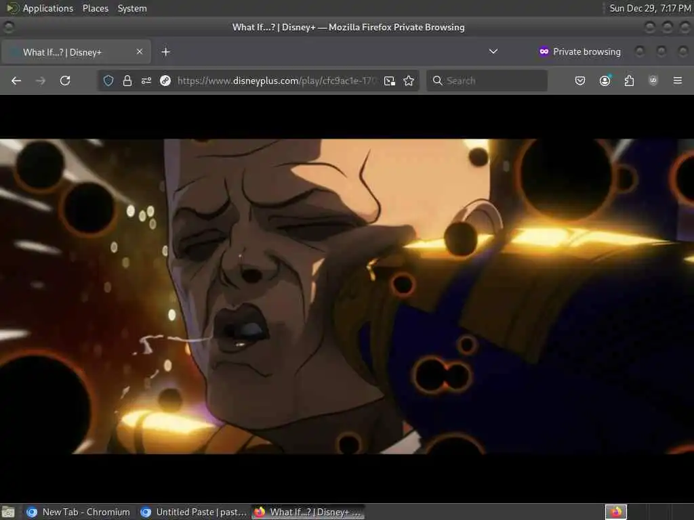This screenshot has width=694, height=520.
Task: Bookmark this page with the star
Action: 409,81
